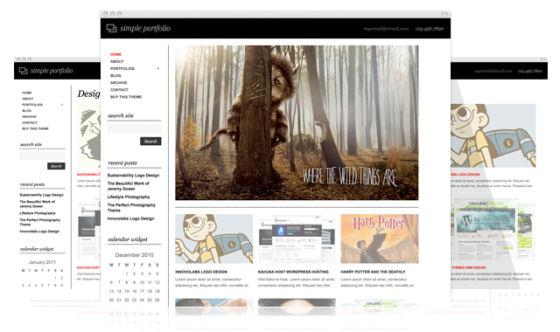Open Innovolabs Logo Design recent post, left window
This screenshot has height=332, width=560.
click(39, 232)
